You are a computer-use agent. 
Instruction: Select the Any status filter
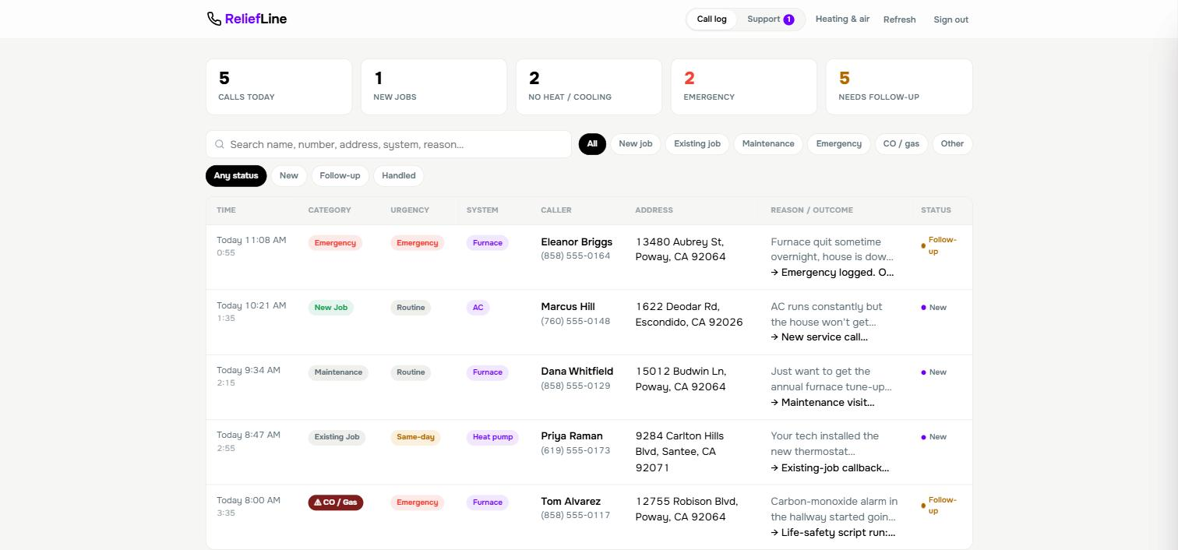point(236,176)
